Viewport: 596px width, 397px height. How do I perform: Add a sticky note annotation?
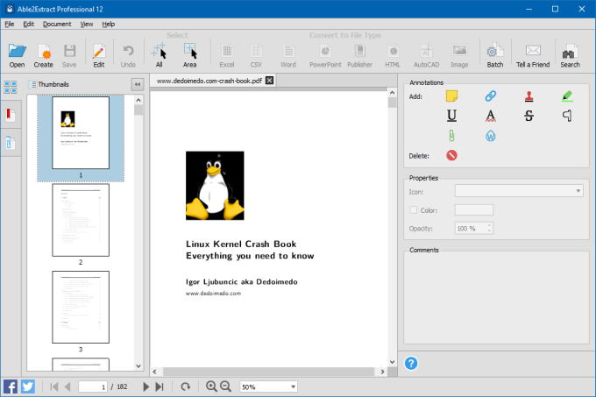click(451, 96)
